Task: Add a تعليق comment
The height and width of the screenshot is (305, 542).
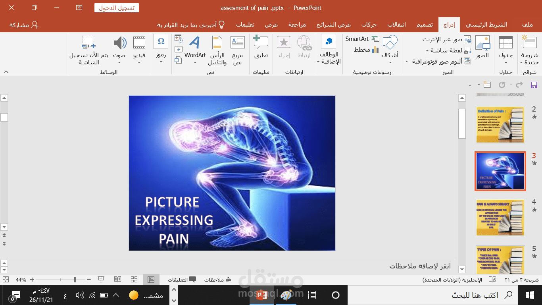Action: [261, 48]
